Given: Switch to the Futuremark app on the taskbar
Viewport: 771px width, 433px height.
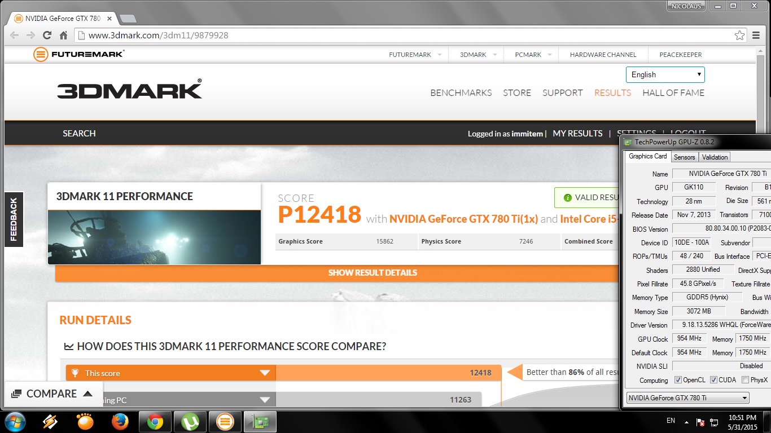Looking at the screenshot, I should [225, 421].
